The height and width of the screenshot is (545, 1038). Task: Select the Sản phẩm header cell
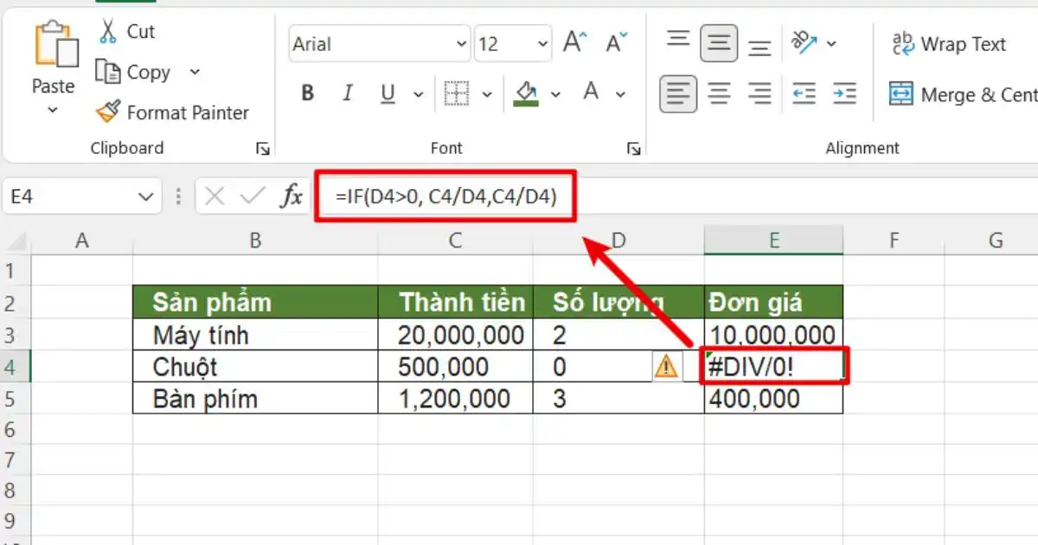(255, 303)
